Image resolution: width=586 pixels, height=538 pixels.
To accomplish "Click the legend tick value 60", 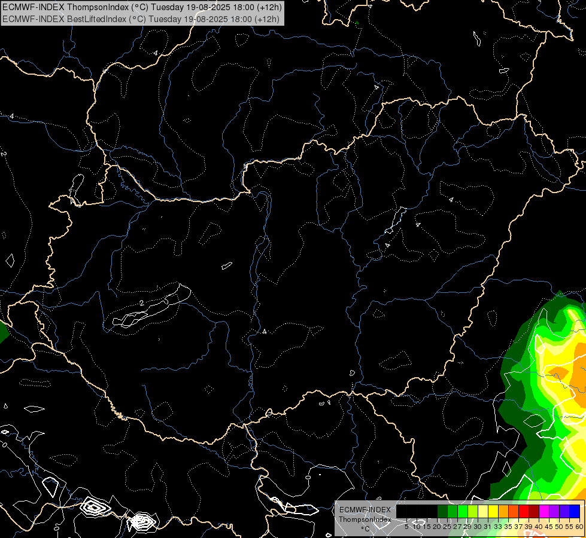I will pos(579,527).
